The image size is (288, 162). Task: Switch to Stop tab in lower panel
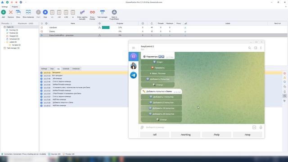tap(52, 69)
